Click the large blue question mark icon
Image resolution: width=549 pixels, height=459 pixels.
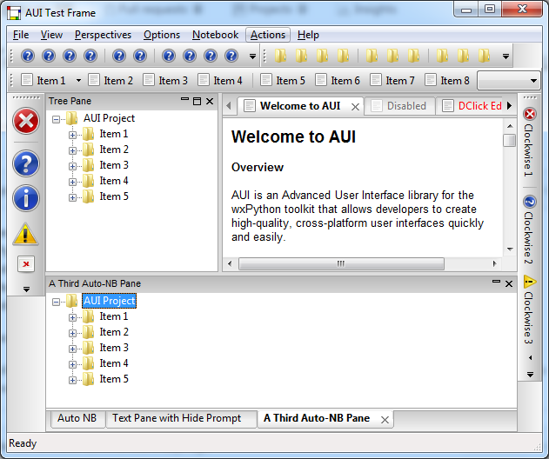26,163
